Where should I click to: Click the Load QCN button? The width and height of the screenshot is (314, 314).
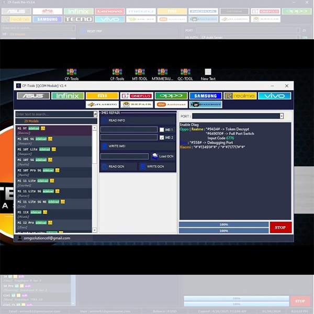(x=163, y=156)
